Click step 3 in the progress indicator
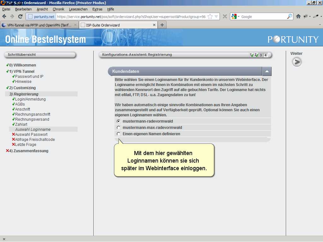The image size is (323, 242). coord(261,55)
